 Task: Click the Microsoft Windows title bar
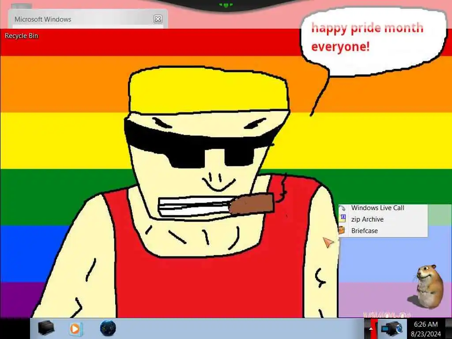88,19
